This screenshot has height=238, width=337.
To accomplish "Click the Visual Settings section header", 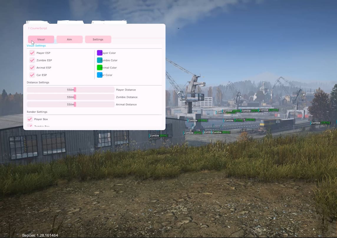I will pyautogui.click(x=36, y=46).
